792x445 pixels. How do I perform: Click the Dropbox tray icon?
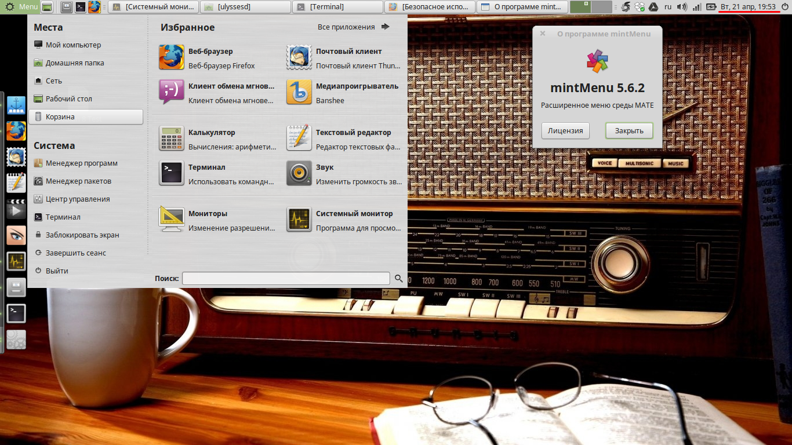pyautogui.click(x=640, y=7)
